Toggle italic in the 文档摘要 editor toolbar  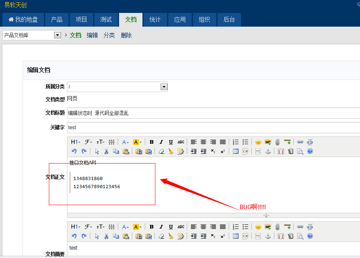161,227
